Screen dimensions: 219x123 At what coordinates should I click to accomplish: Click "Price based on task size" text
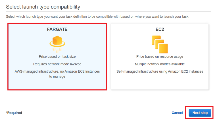point(57,57)
